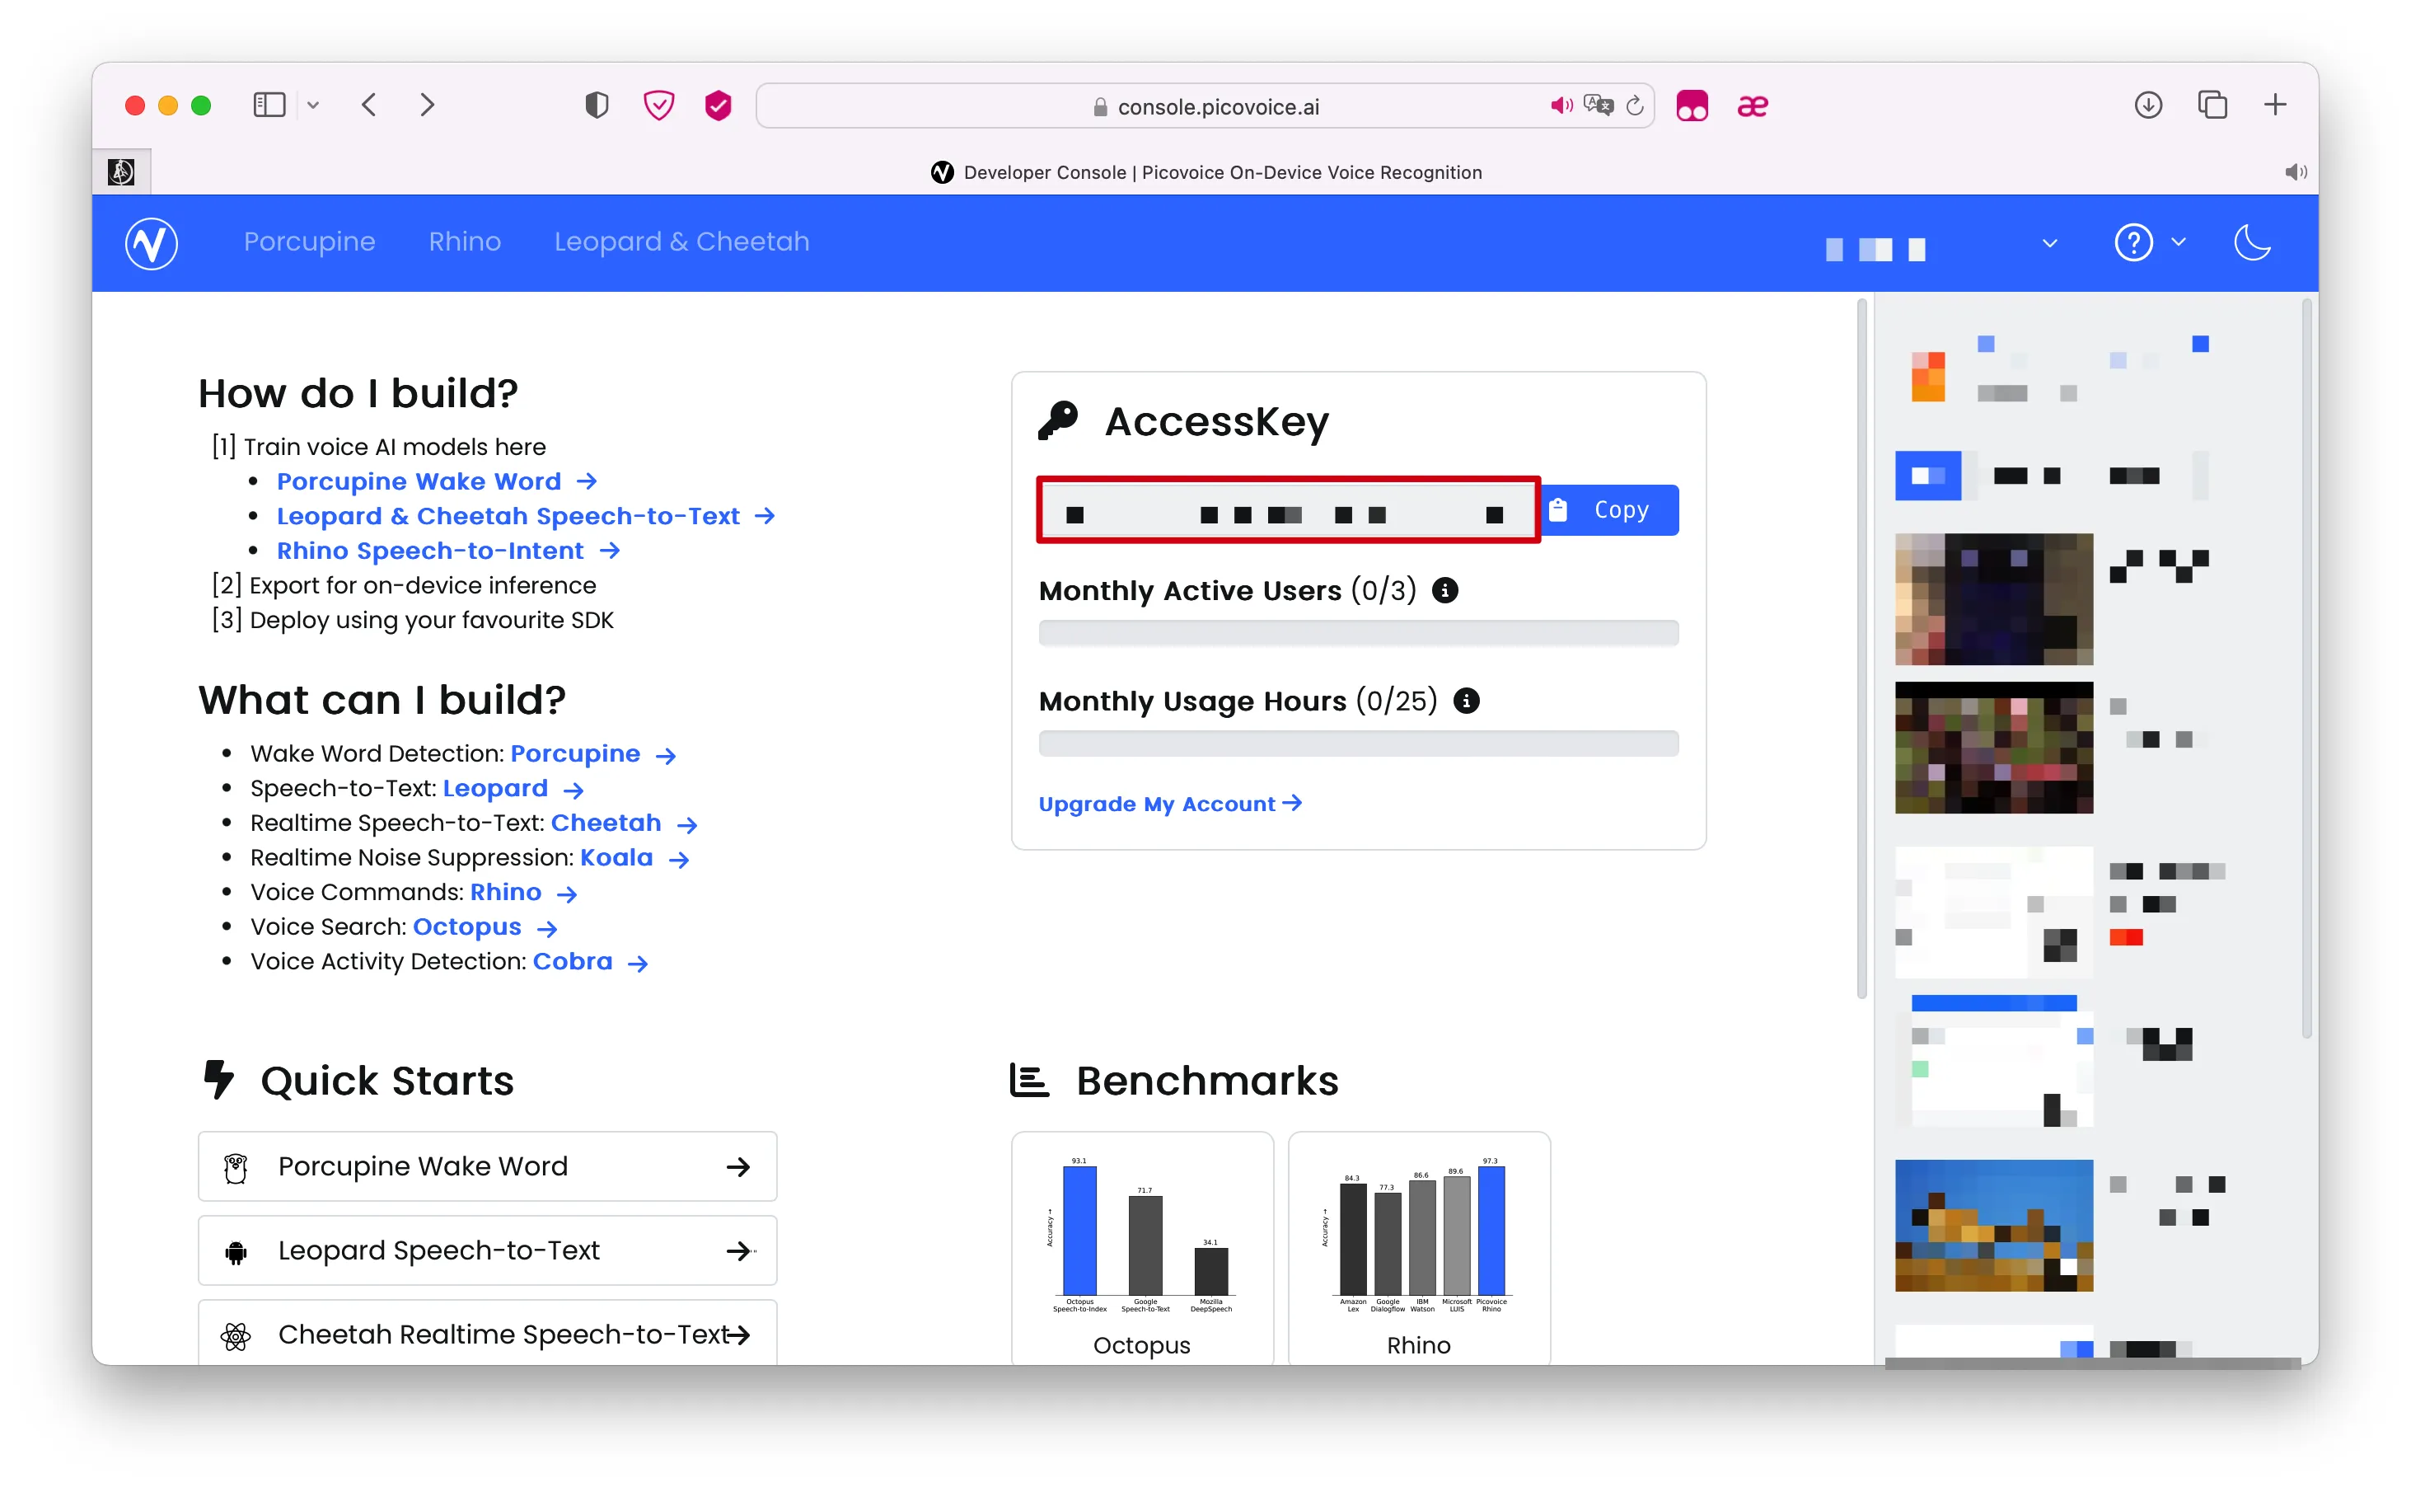Screen dimensions: 2411x1487
Task: Open the help question mark menu
Action: pyautogui.click(x=2132, y=242)
